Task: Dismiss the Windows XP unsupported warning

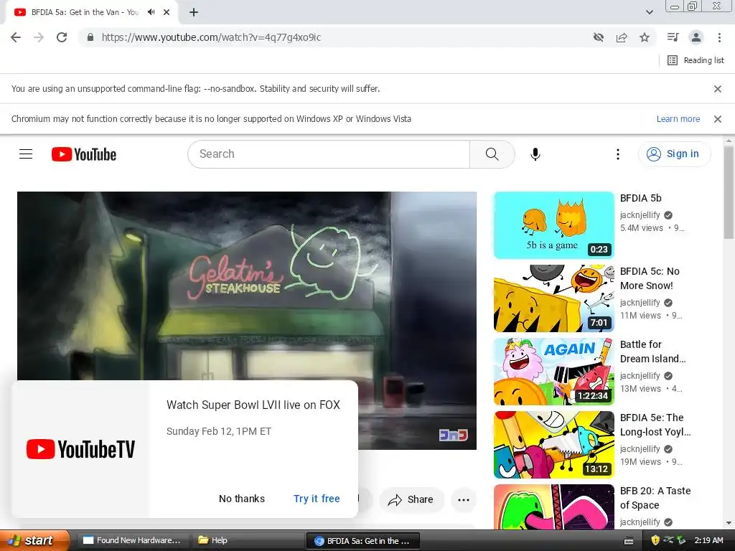Action: click(x=718, y=119)
